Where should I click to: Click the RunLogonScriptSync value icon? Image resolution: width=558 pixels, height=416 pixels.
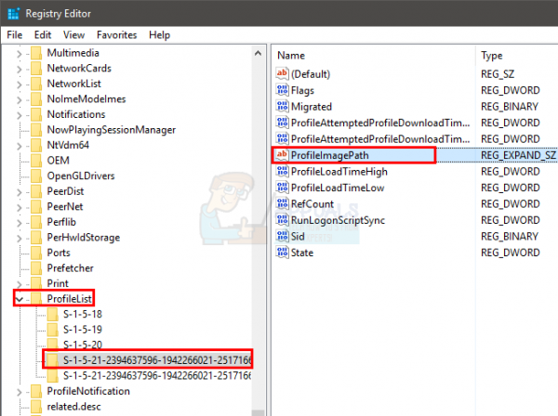282,220
